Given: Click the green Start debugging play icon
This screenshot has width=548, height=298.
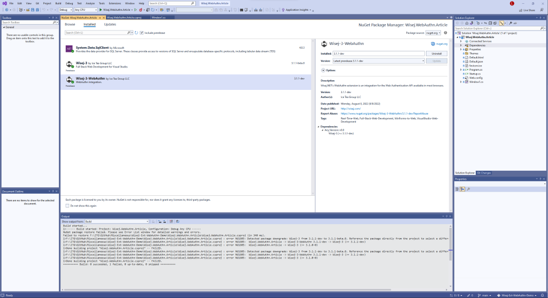Looking at the screenshot, I should (101, 10).
